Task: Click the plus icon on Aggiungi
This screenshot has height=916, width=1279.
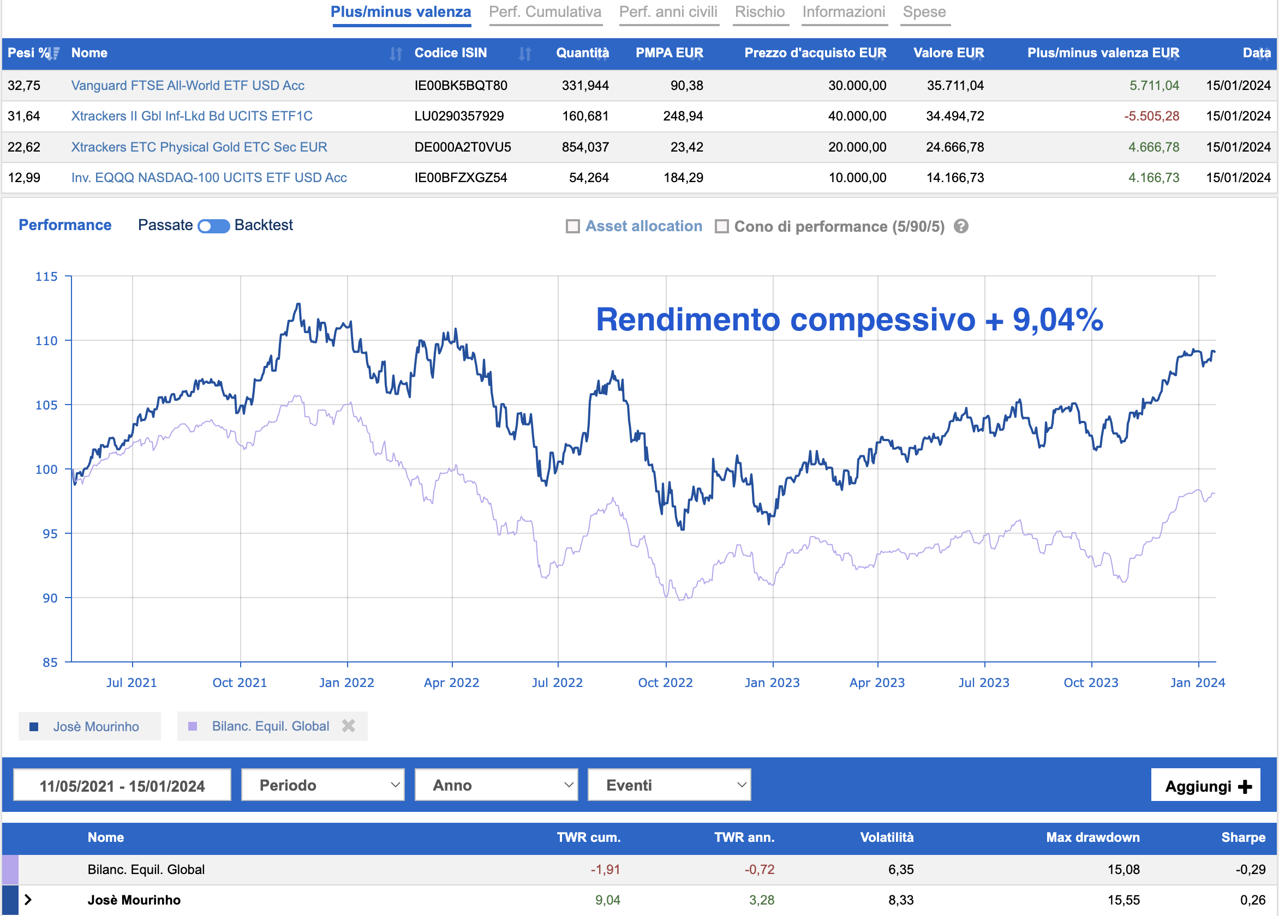Action: click(x=1245, y=787)
